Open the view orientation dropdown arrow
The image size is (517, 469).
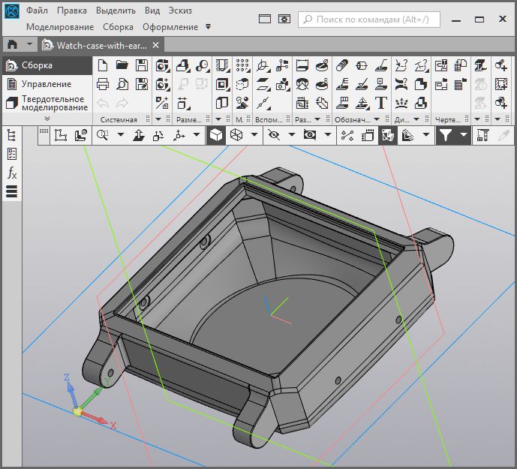197,134
